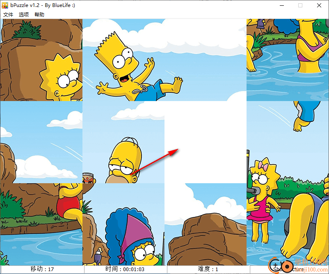Open the 帮助 menu
Screen dimensions: 329x274
pos(39,14)
